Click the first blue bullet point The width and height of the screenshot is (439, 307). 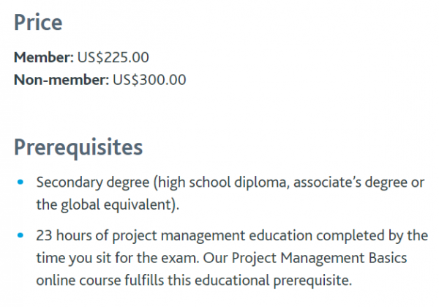pyautogui.click(x=20, y=182)
